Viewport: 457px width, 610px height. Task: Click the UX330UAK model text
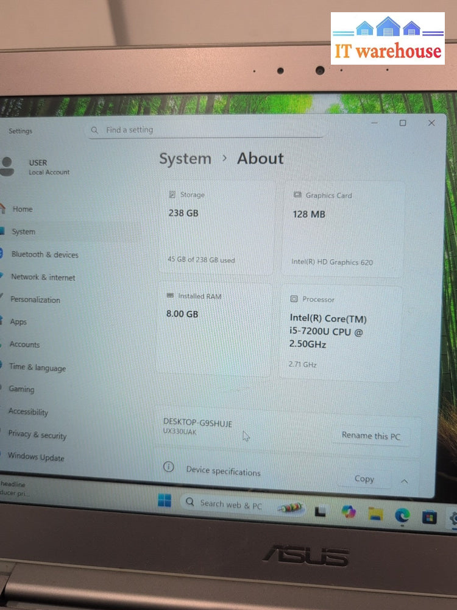180,431
